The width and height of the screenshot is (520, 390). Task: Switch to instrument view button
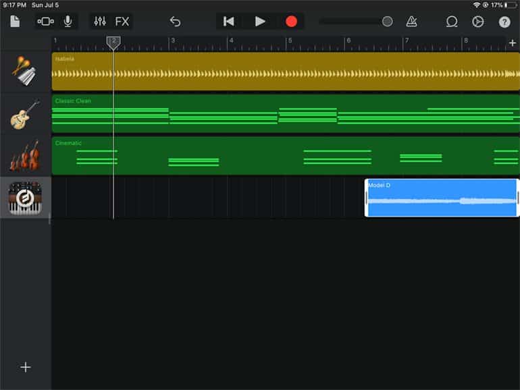coord(45,22)
